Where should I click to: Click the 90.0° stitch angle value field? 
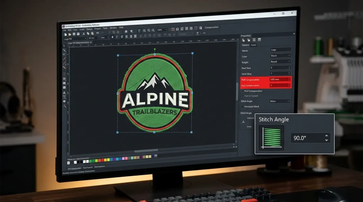tap(311, 138)
